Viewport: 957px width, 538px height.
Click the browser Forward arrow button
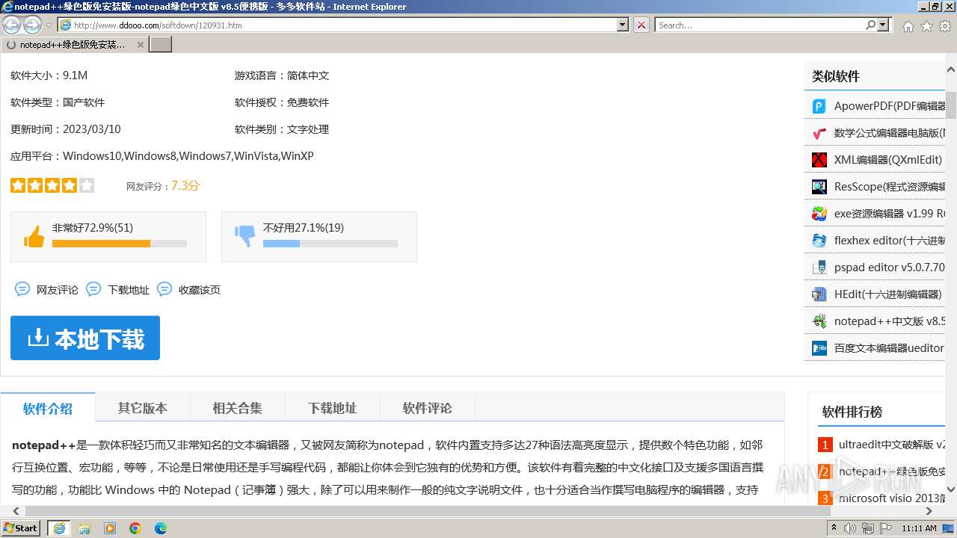32,25
